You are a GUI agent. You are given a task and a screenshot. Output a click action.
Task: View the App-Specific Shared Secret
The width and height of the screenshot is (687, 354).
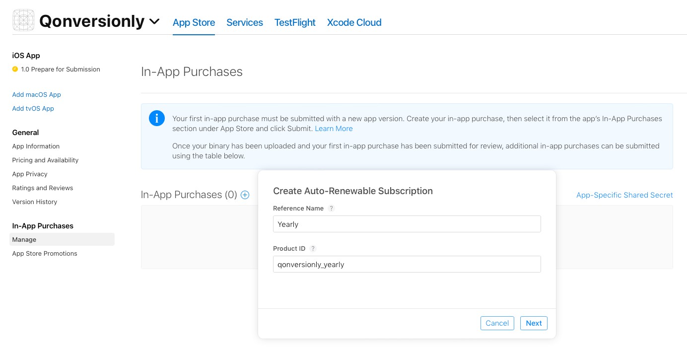click(x=624, y=195)
